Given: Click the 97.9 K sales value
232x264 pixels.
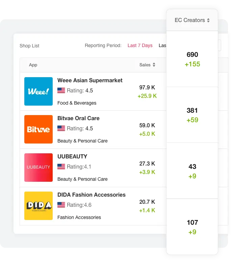Looking at the screenshot, I should pos(147,87).
